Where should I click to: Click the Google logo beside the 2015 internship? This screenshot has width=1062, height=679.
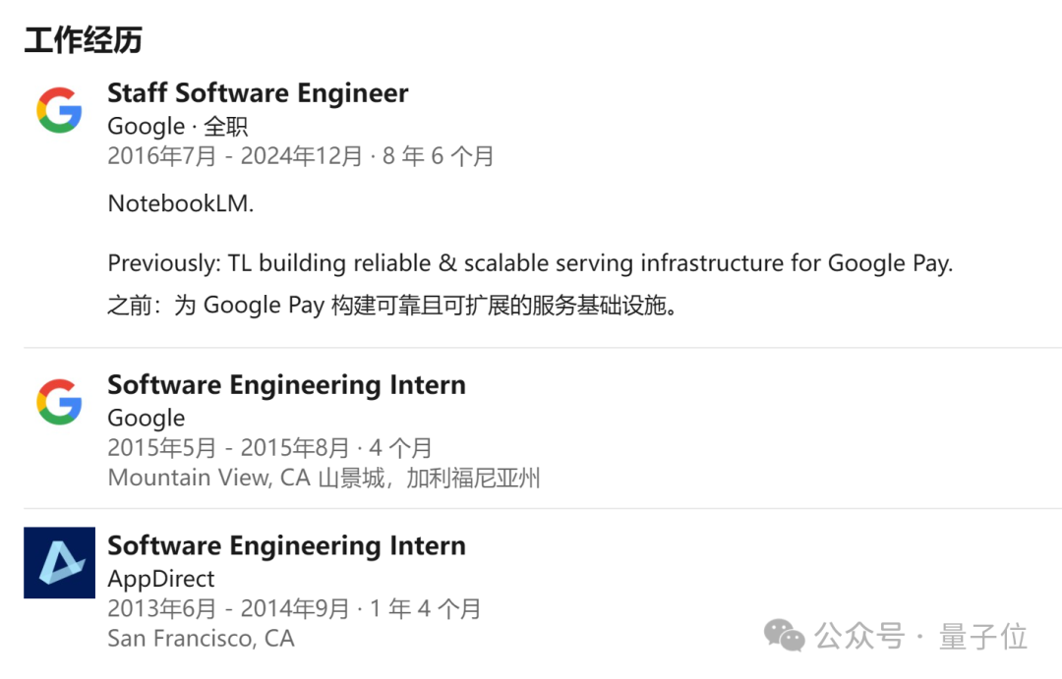point(60,402)
